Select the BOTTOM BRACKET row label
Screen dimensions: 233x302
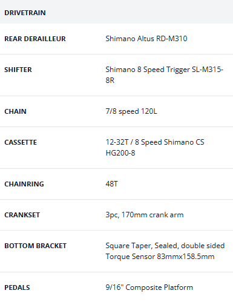tap(36, 246)
